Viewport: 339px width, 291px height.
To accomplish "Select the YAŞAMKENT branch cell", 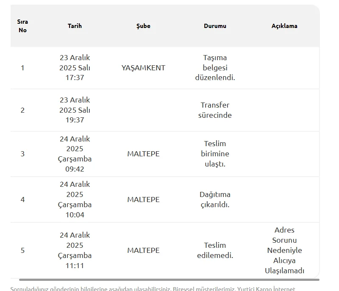I will (143, 68).
